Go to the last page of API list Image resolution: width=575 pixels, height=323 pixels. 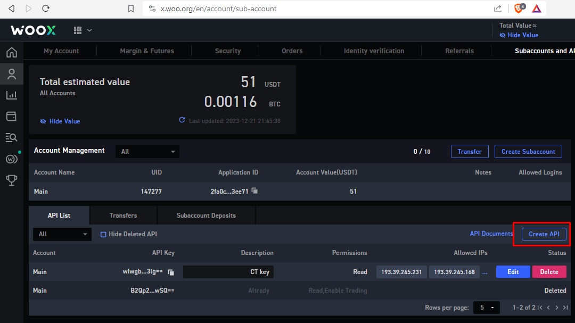[x=565, y=308]
